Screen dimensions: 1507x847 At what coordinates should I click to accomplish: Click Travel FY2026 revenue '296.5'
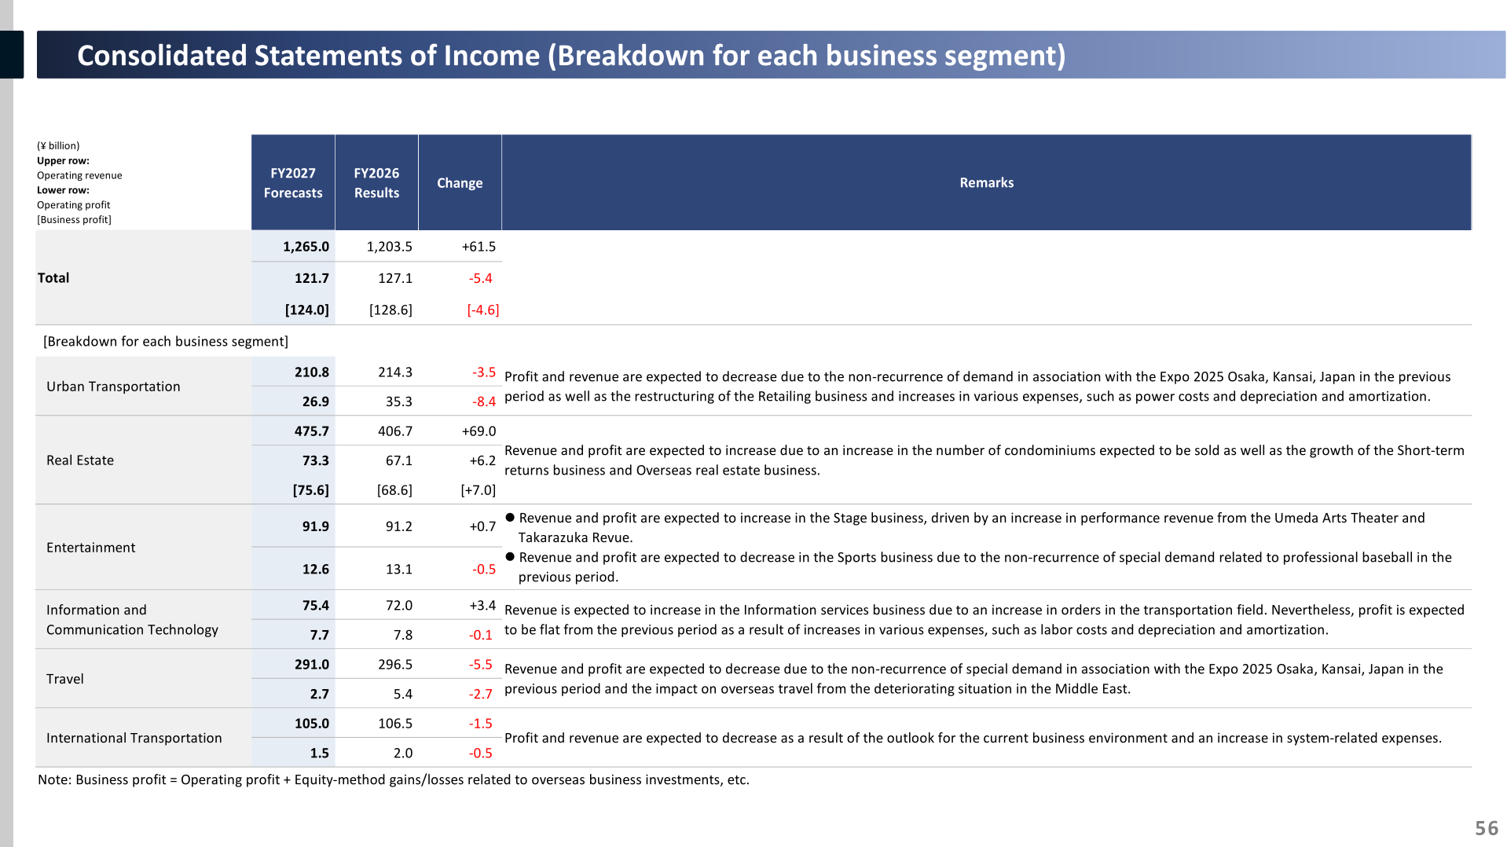395,665
